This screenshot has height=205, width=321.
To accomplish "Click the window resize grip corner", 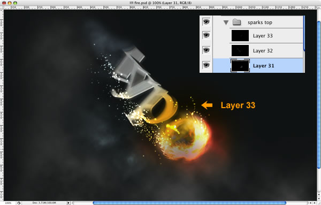I will [x=319, y=203].
